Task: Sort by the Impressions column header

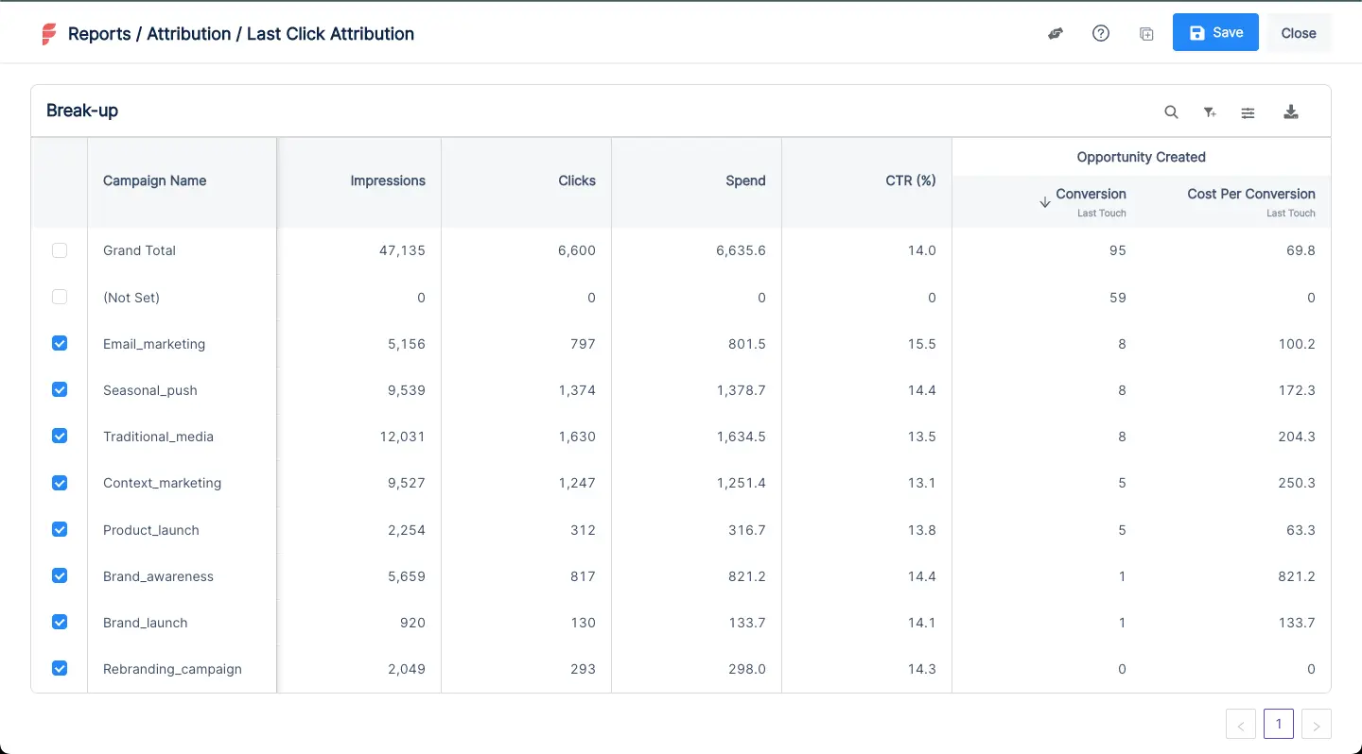Action: coord(388,180)
